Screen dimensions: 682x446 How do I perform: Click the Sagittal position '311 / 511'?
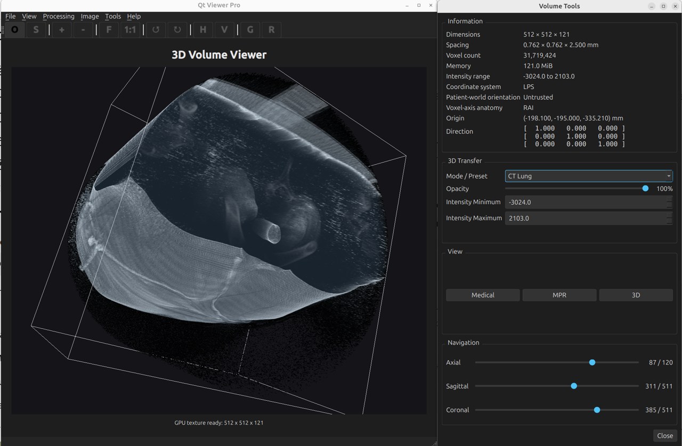point(659,386)
